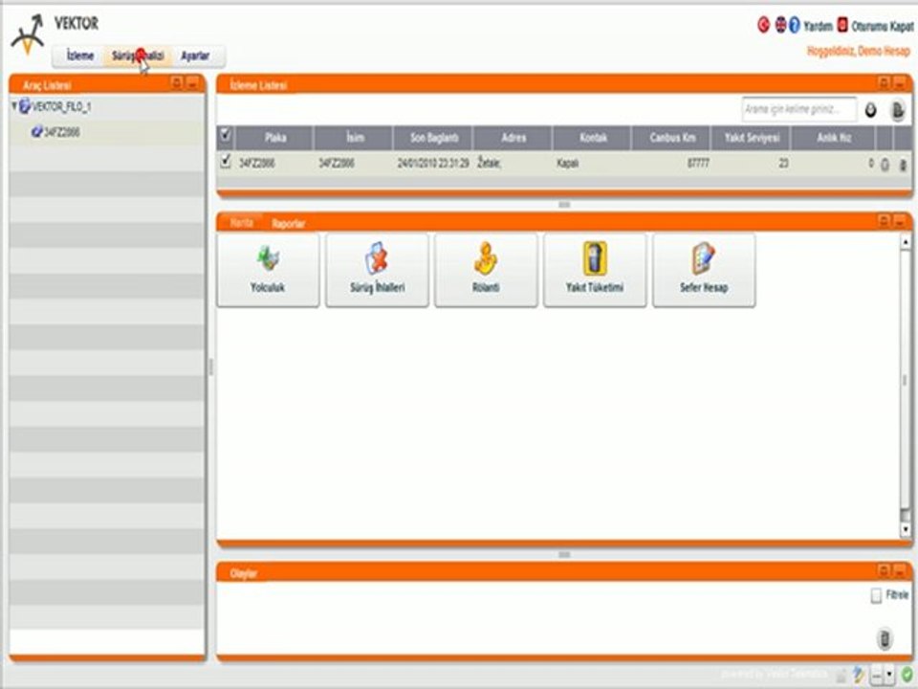This screenshot has width=918, height=689.
Task: Click the red logout icon
Action: pyautogui.click(x=842, y=25)
